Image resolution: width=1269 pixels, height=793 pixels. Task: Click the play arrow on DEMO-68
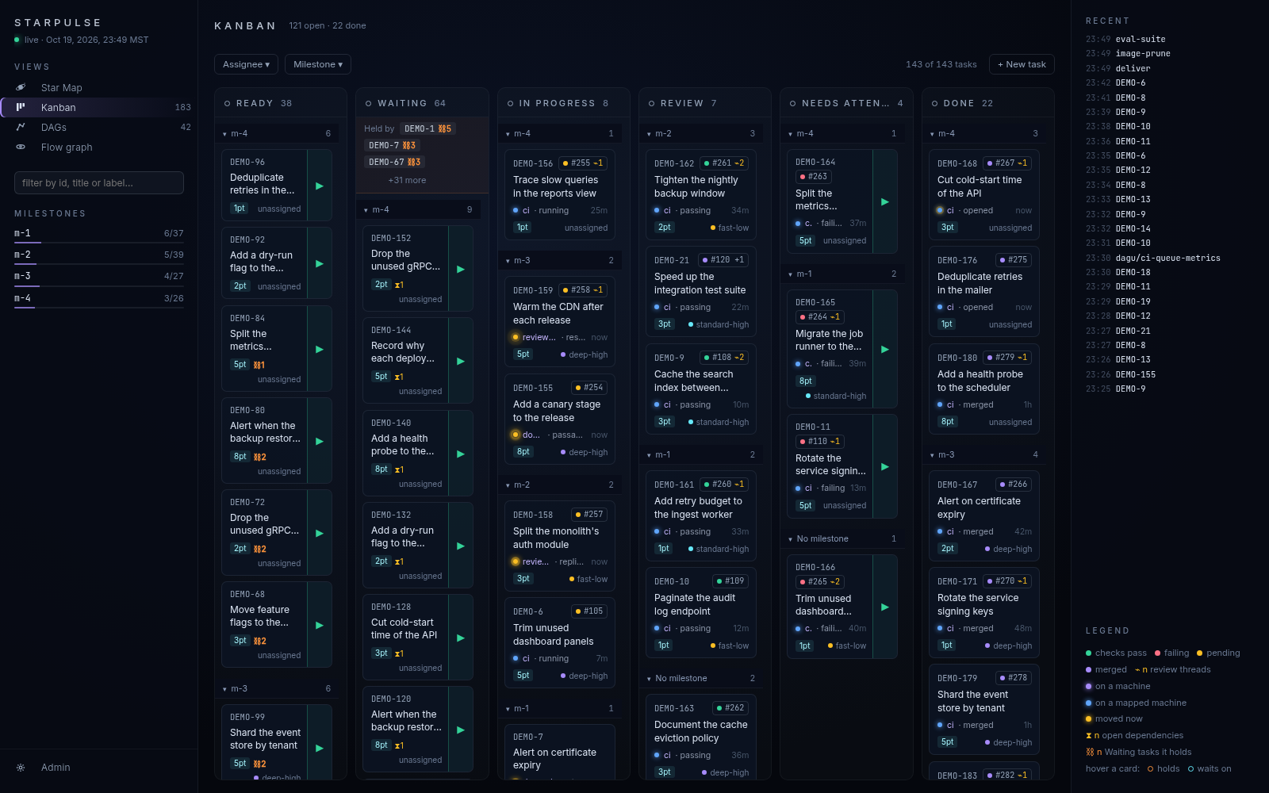click(x=320, y=625)
